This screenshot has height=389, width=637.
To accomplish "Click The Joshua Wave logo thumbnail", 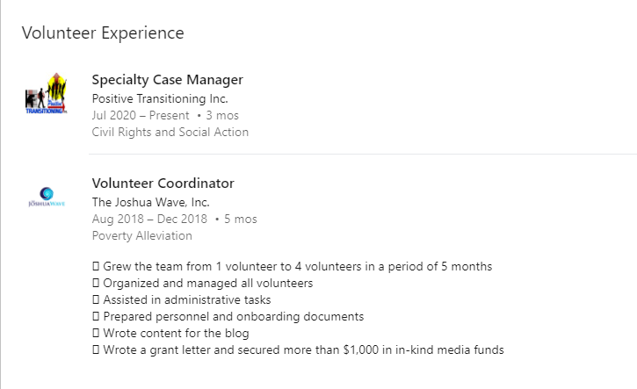I will [47, 197].
